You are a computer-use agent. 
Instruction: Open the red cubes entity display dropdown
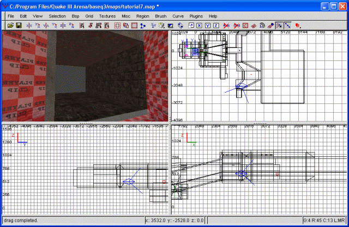(298, 26)
